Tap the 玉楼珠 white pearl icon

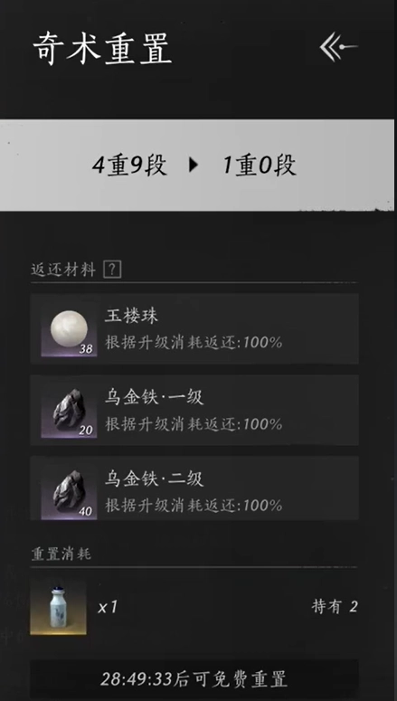click(70, 329)
